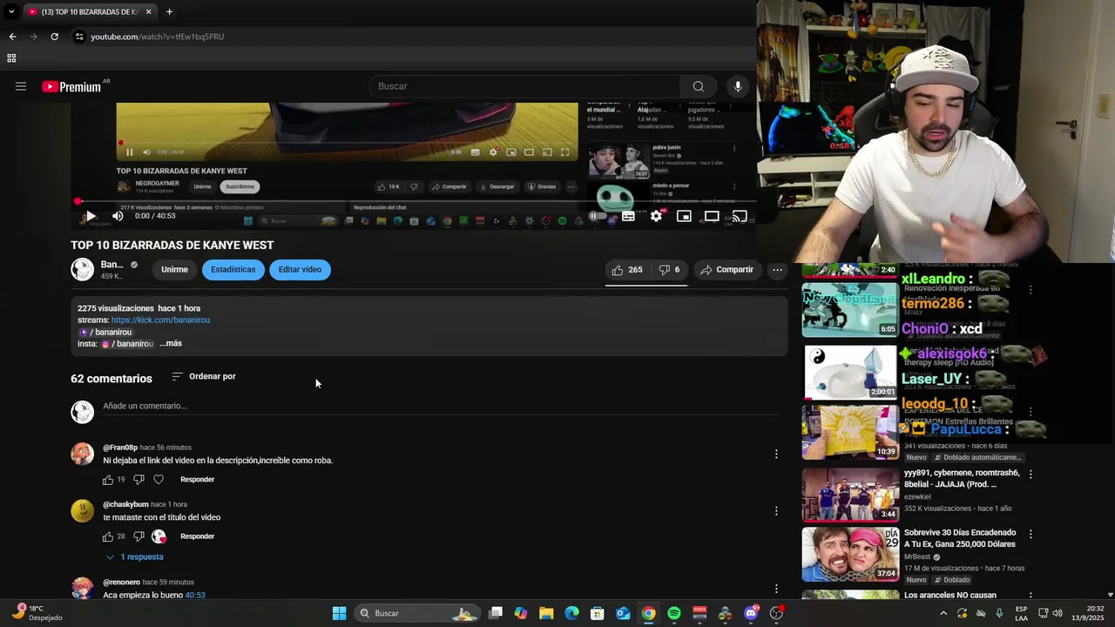The height and width of the screenshot is (627, 1115).
Task: Open Discord from taskbar
Action: pyautogui.click(x=751, y=613)
